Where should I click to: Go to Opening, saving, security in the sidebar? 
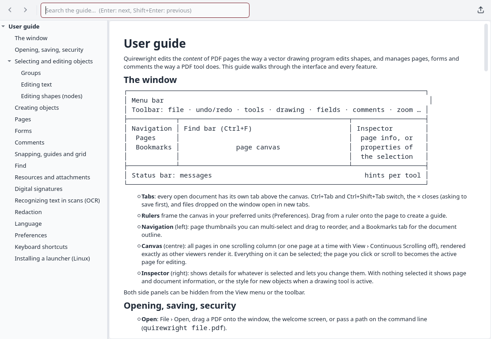[x=49, y=50]
